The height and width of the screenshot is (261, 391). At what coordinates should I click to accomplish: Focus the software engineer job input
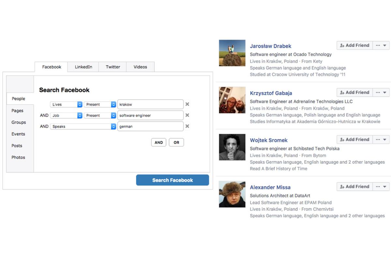(x=150, y=115)
